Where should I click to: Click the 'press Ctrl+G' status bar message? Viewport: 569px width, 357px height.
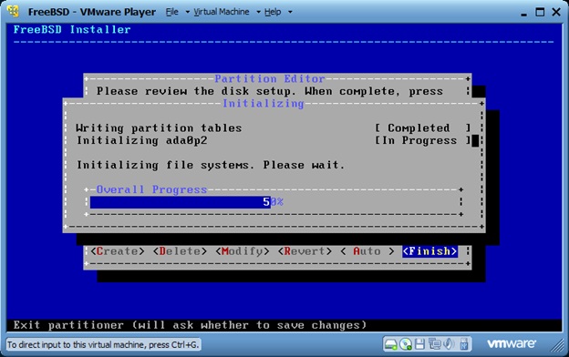103,344
